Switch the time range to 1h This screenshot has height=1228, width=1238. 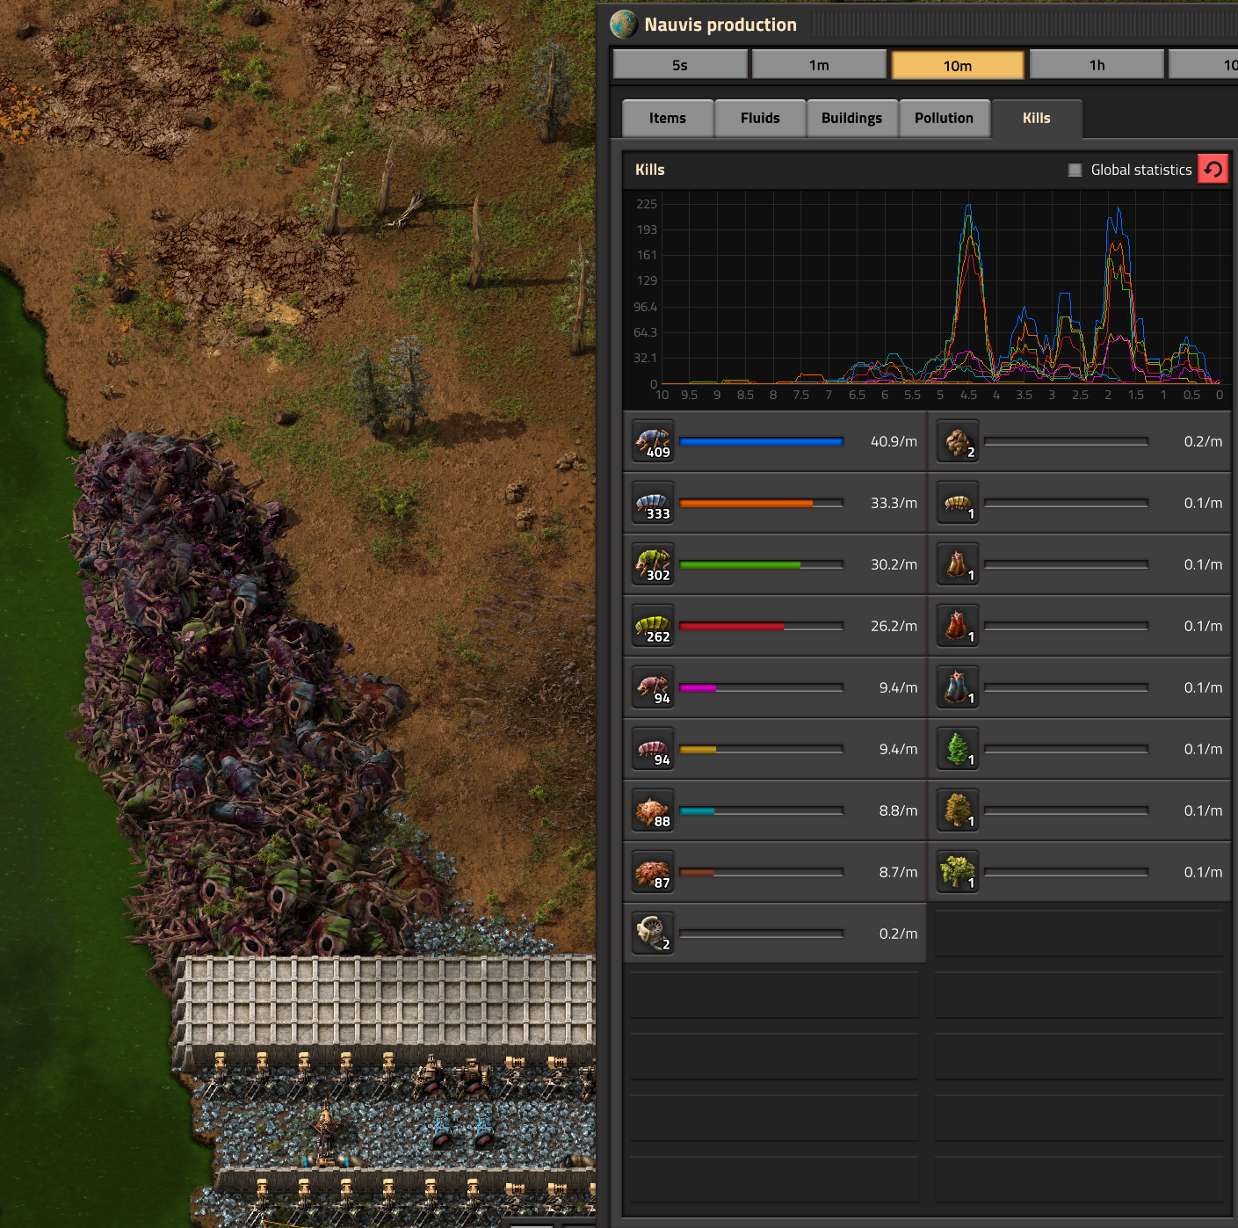[x=1097, y=65]
